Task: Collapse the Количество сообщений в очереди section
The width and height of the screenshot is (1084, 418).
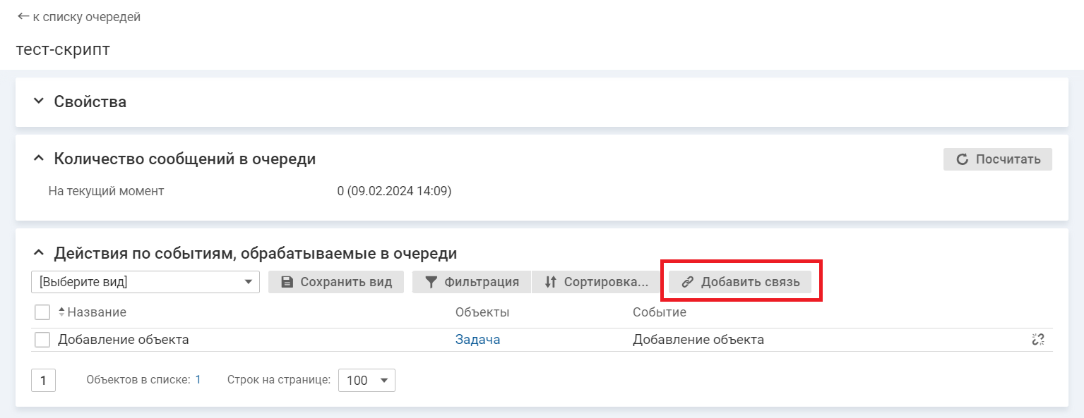Action: click(x=39, y=159)
